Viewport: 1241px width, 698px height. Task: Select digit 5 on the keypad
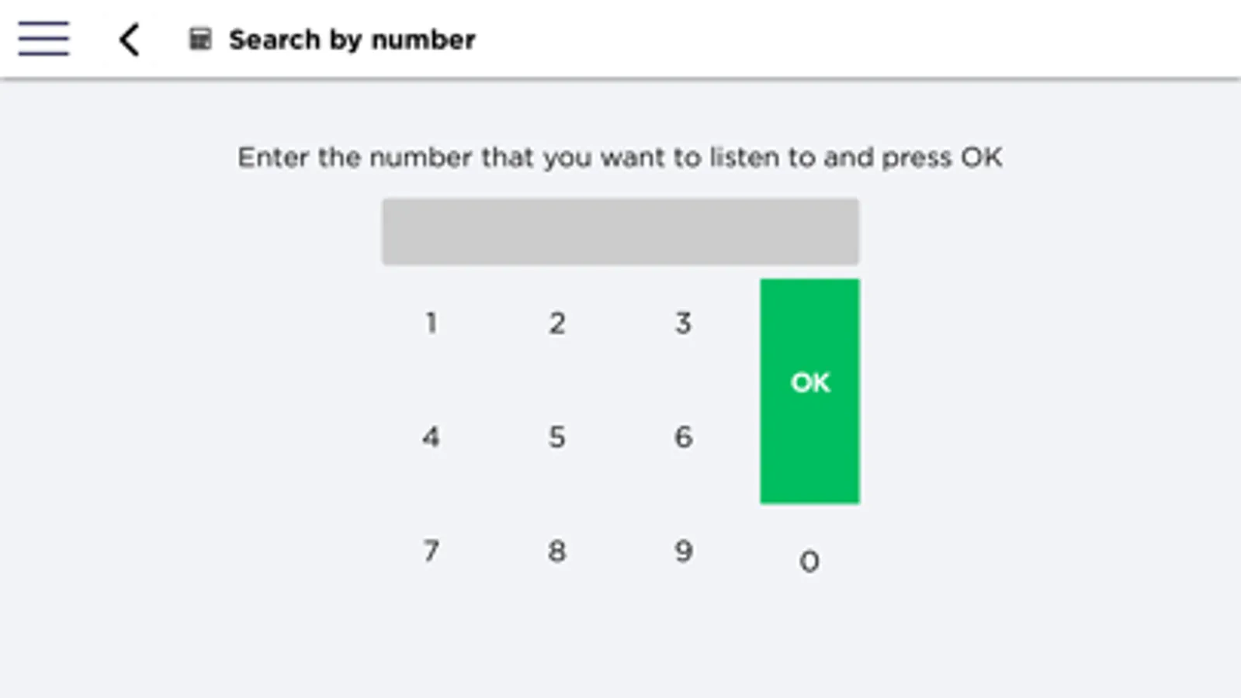point(557,437)
